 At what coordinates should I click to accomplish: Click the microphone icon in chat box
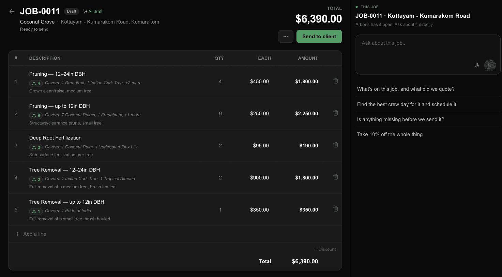click(x=477, y=65)
